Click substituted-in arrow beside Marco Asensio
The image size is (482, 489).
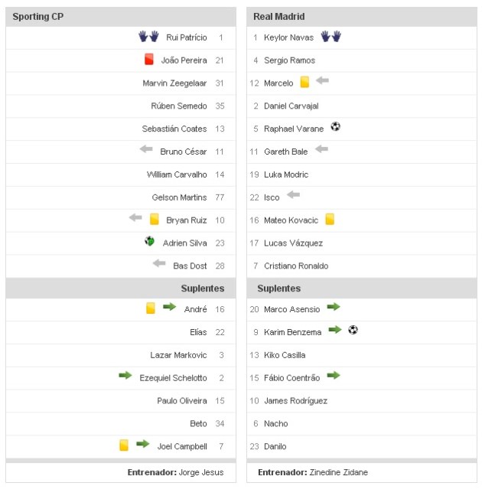[334, 308]
